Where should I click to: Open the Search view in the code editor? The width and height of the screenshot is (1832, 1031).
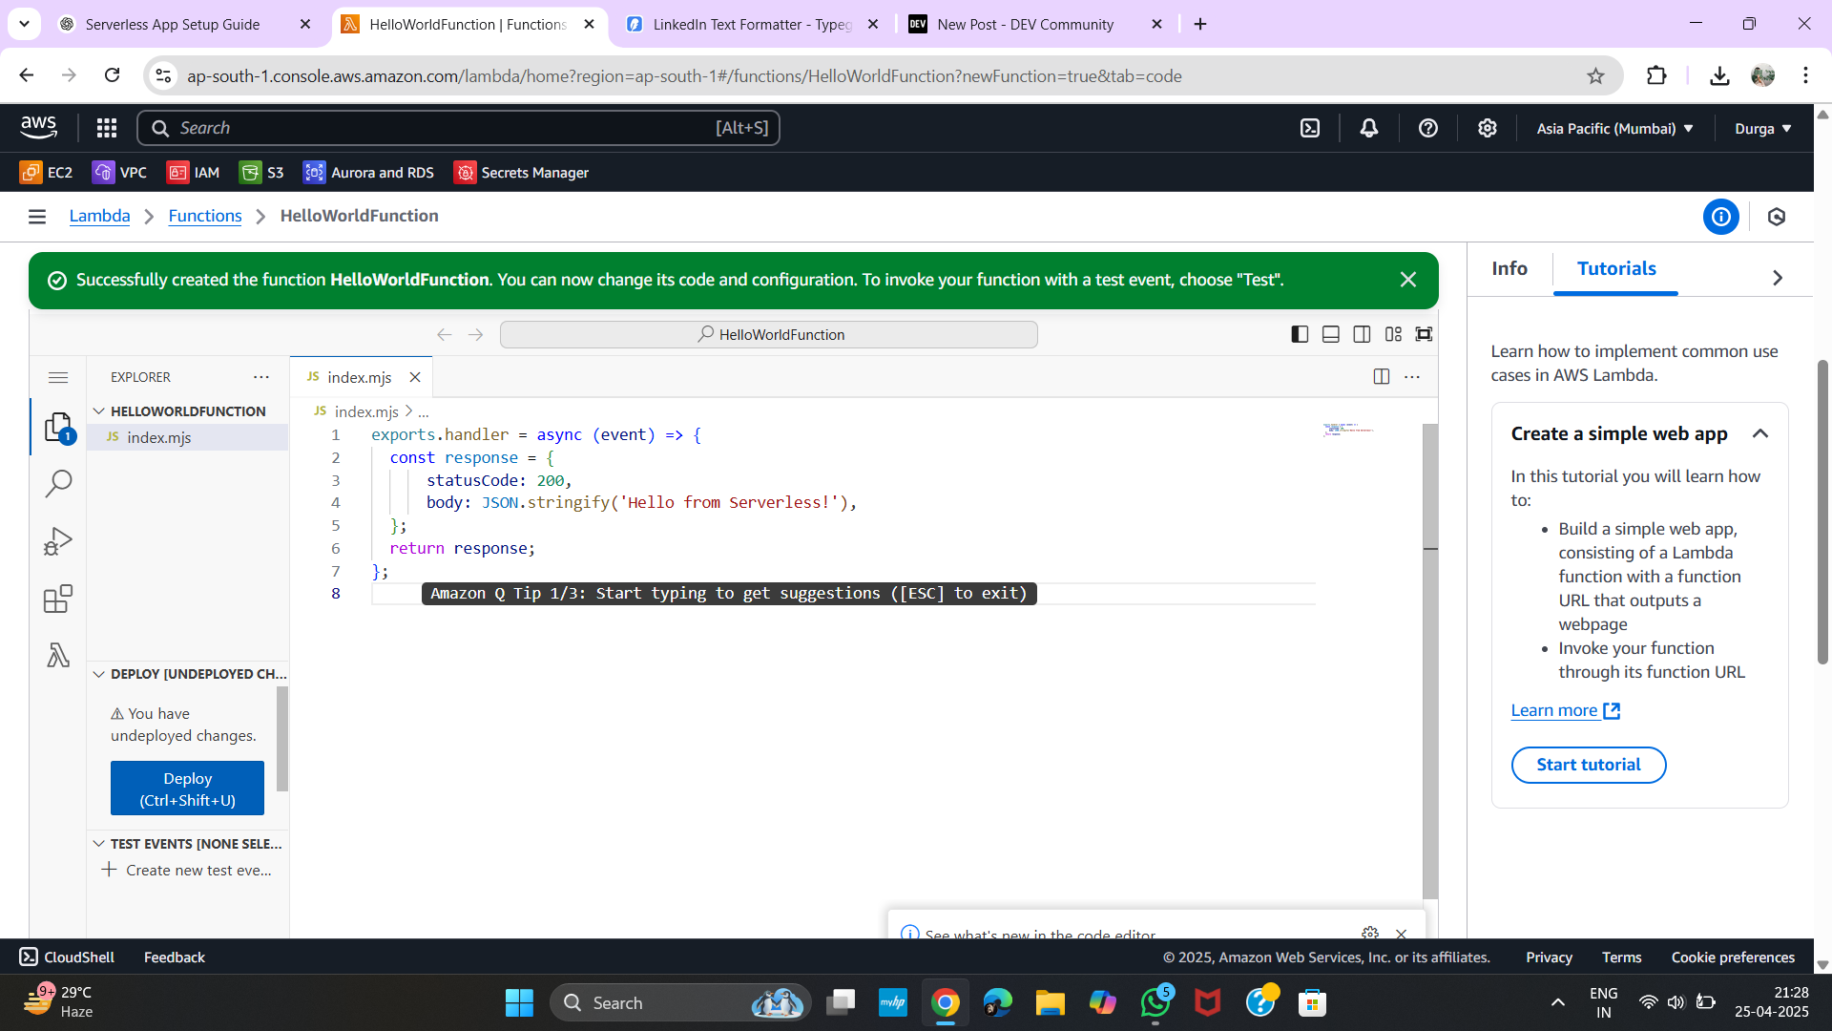coord(58,484)
